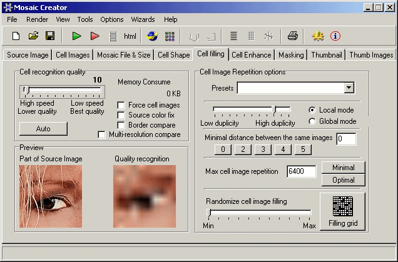Switch to Masking tab
This screenshot has height=262, width=398.
pos(291,55)
